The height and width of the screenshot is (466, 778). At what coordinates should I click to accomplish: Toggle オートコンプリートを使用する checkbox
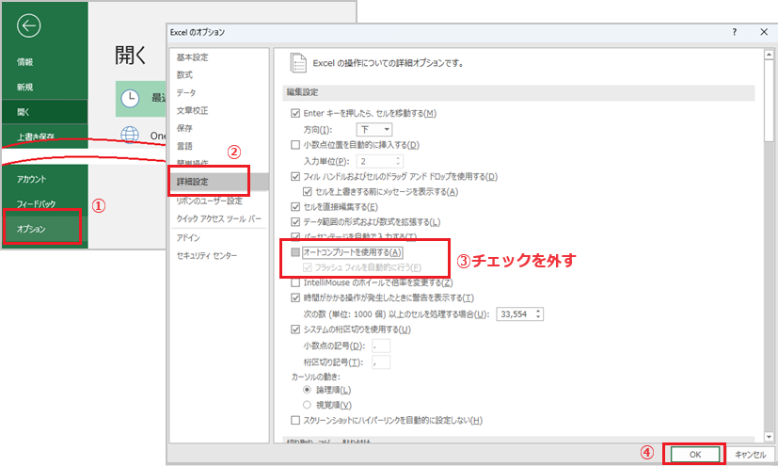pos(295,252)
